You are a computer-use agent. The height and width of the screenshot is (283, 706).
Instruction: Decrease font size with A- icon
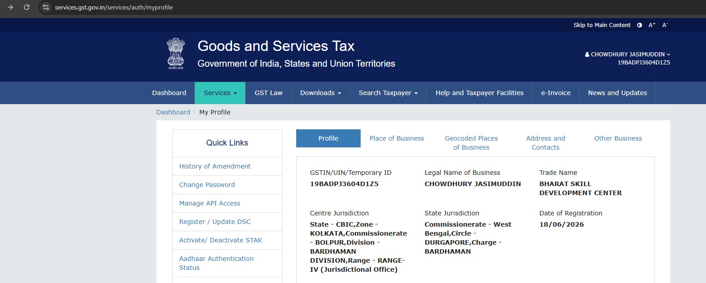[665, 25]
